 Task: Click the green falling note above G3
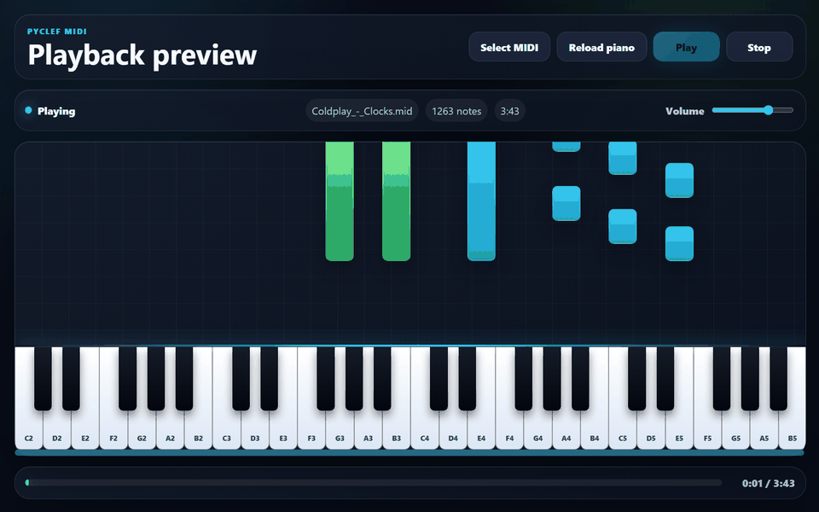[340, 201]
